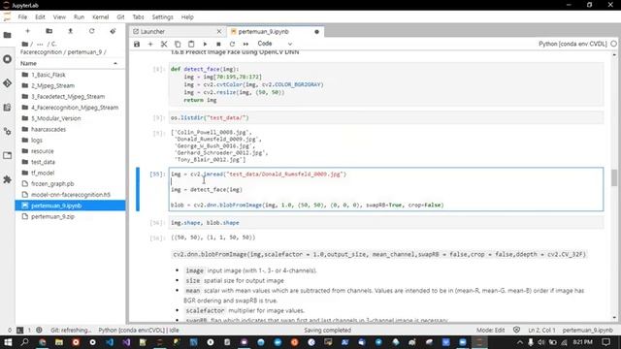
Task: Click inside the cv2.imread code cell
Action: [x=386, y=190]
